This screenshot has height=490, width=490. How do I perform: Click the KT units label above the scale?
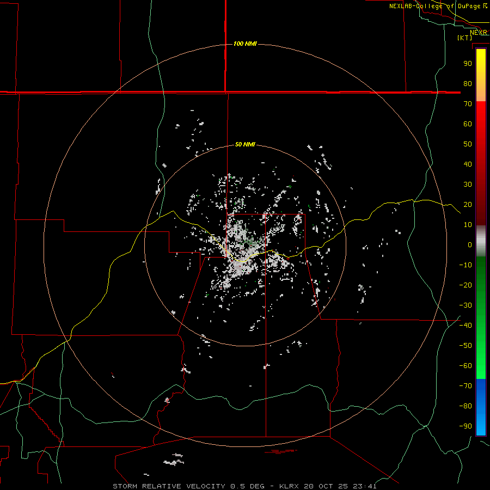pyautogui.click(x=465, y=38)
